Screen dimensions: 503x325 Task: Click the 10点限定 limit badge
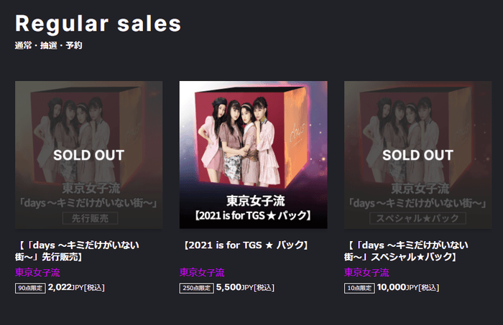359,288
